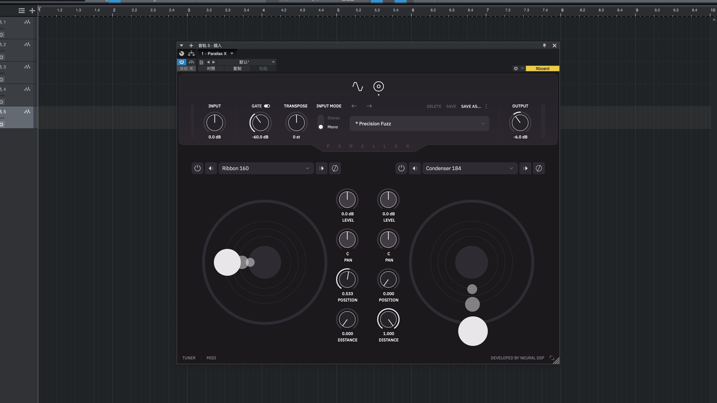The height and width of the screenshot is (403, 717).
Task: Click the SAVE AS... button
Action: click(471, 107)
